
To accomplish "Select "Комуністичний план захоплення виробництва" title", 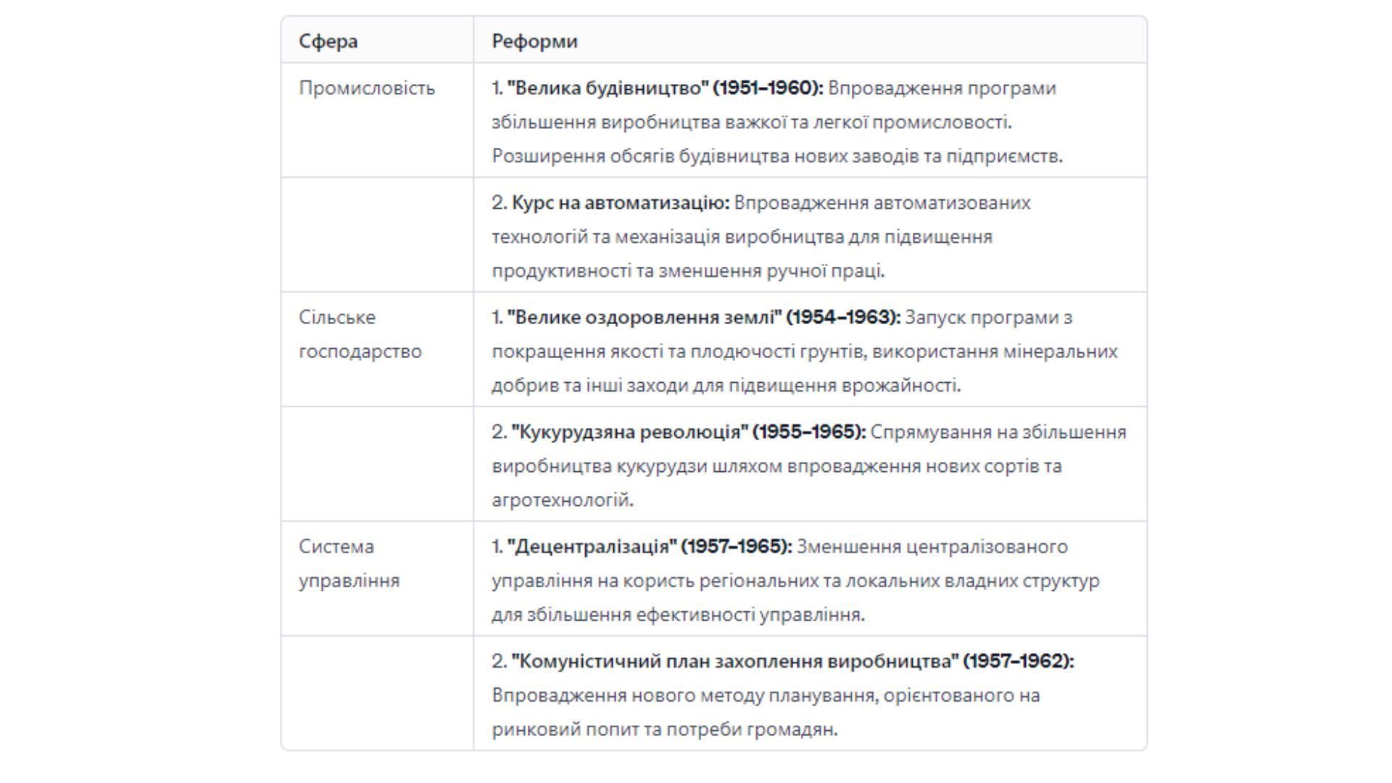I will [x=735, y=661].
